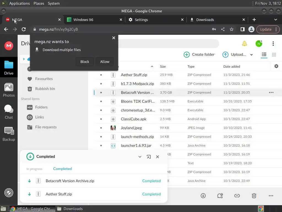This screenshot has width=282, height=212.
Task: Click the share page icon in address bar
Action: pyautogui.click(x=223, y=29)
